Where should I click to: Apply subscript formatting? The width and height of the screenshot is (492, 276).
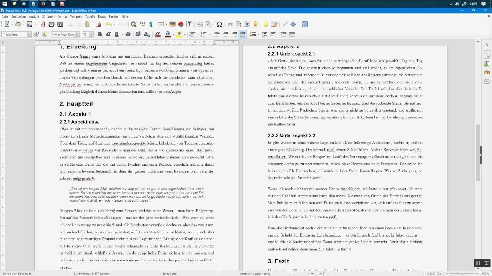147,34
